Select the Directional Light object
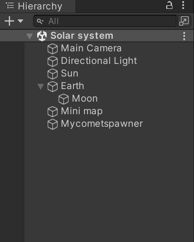 [x=99, y=61]
